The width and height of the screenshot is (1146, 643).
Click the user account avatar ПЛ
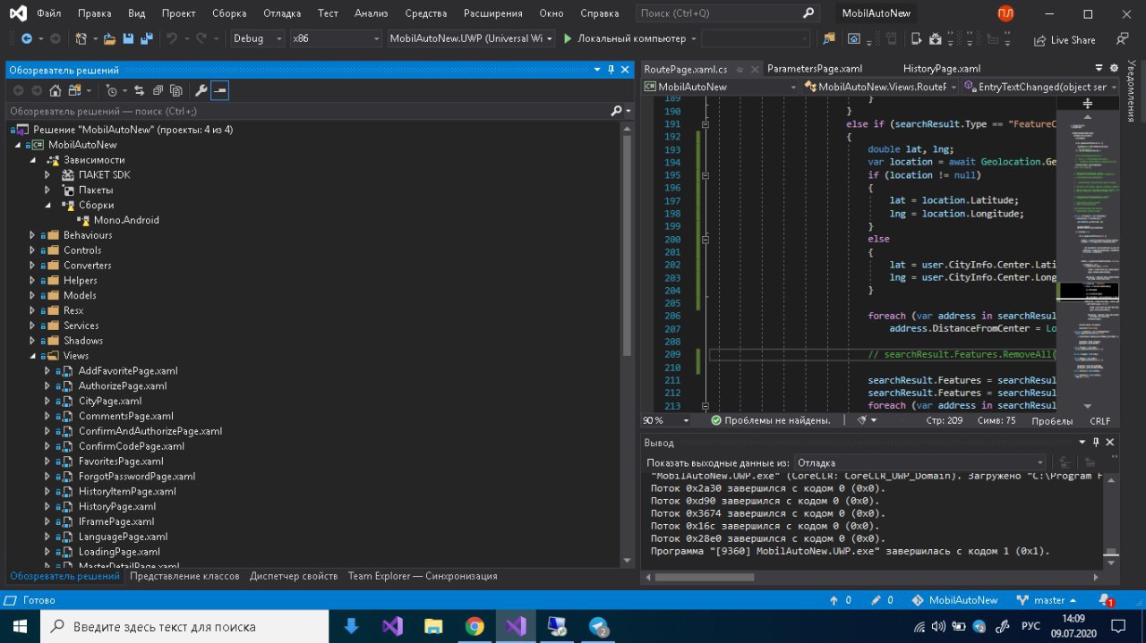1006,13
